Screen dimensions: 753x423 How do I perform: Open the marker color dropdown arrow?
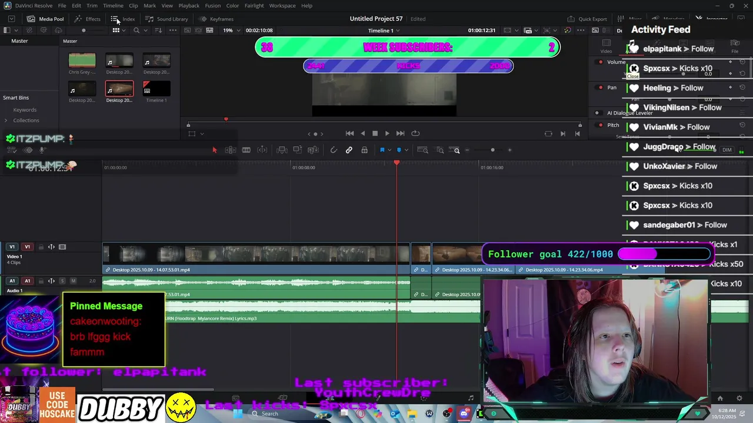coord(406,150)
